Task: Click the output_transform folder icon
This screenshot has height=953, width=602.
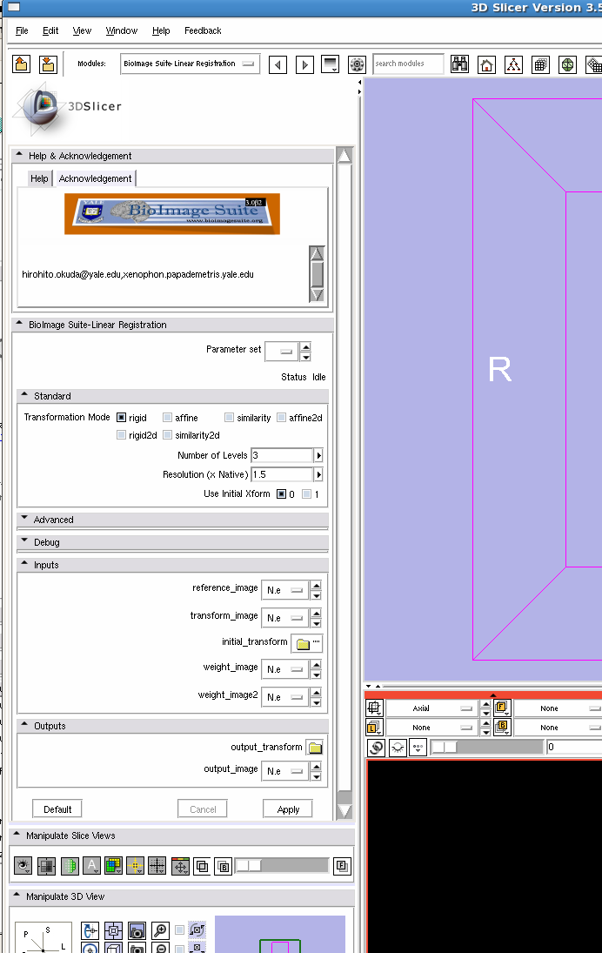Action: tap(314, 748)
